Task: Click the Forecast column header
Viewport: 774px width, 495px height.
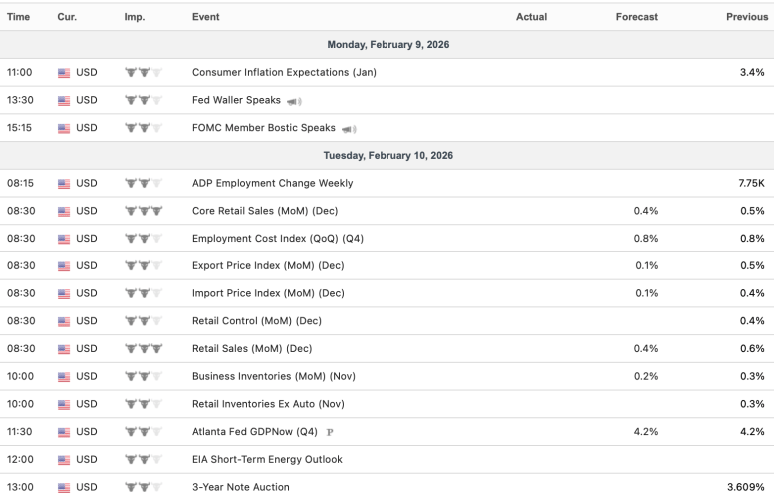Action: (636, 17)
